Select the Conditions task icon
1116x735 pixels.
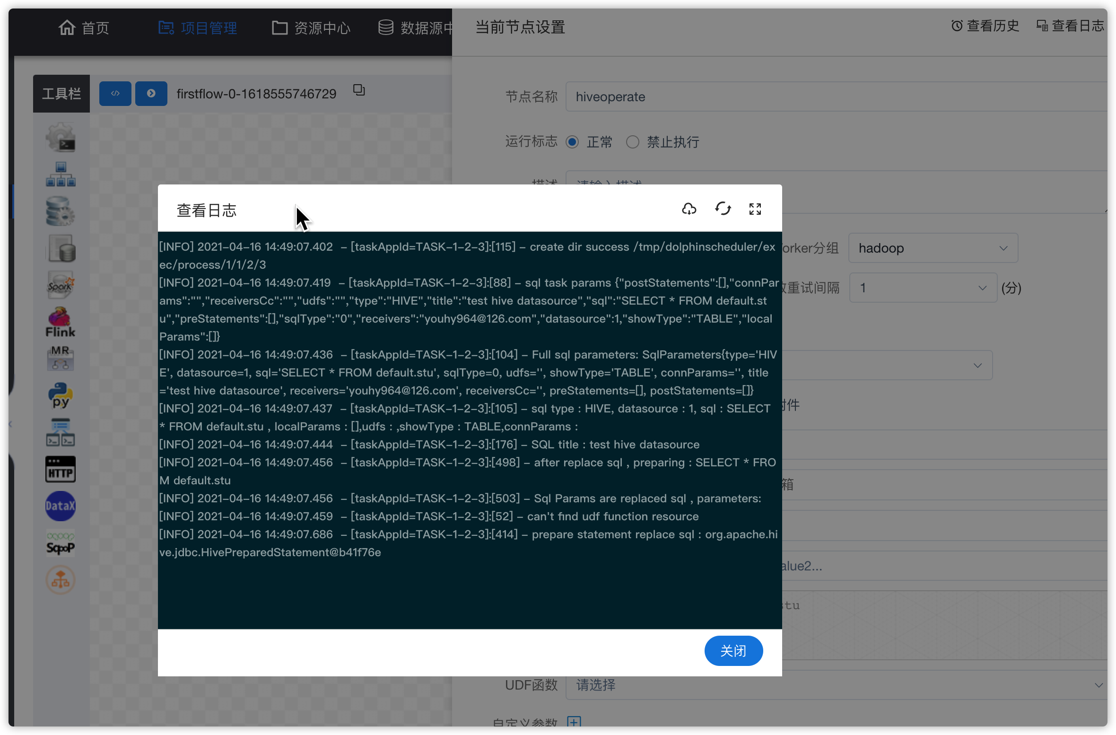tap(61, 580)
